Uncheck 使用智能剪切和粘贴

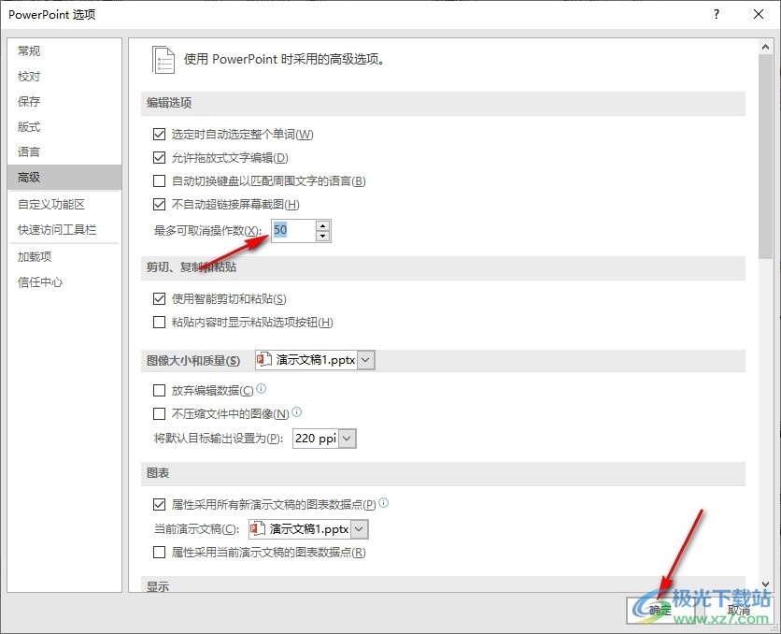point(159,298)
